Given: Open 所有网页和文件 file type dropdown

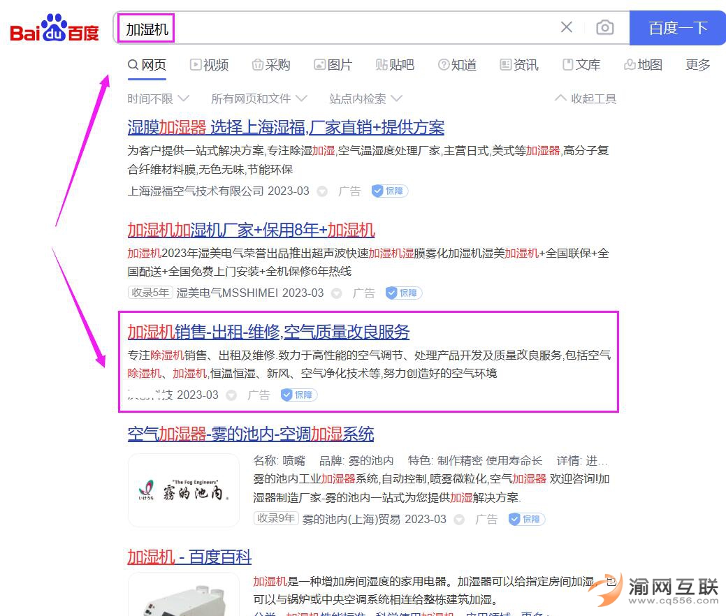Looking at the screenshot, I should tap(259, 98).
